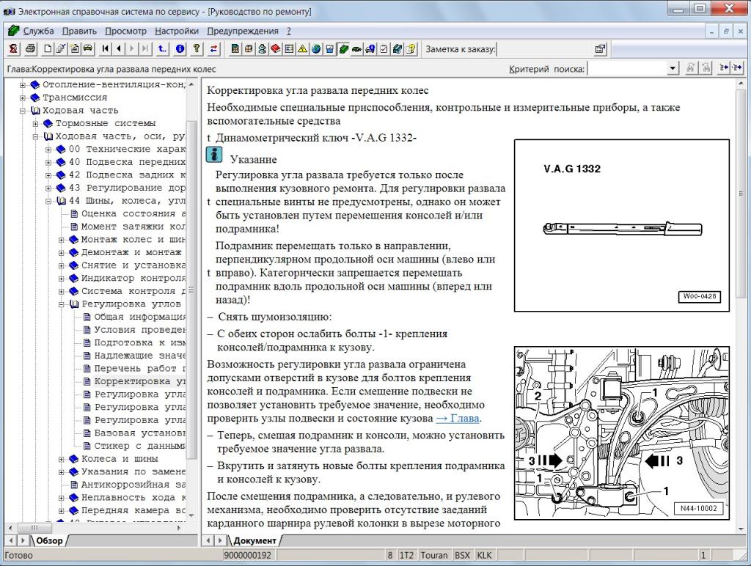This screenshot has height=566, width=751.
Task: Click the indent-right arrow icon near search
Action: point(736,68)
